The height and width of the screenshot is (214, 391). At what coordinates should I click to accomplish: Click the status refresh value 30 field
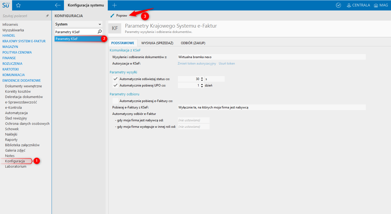coord(189,79)
